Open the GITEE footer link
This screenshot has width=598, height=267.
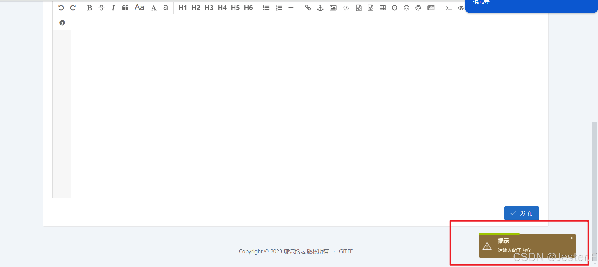click(346, 251)
